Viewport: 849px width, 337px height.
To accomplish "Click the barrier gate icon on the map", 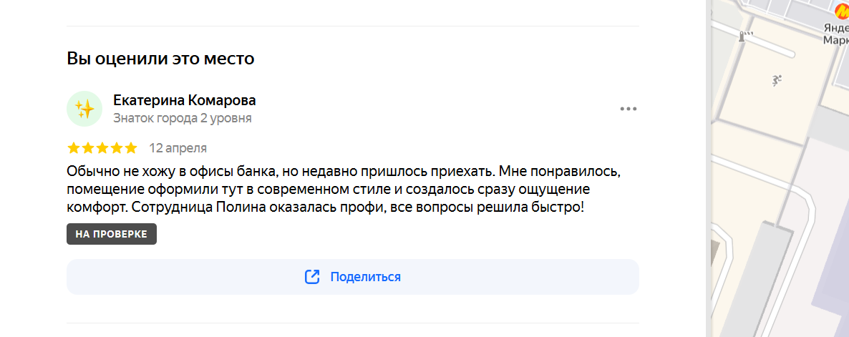I will [x=746, y=36].
